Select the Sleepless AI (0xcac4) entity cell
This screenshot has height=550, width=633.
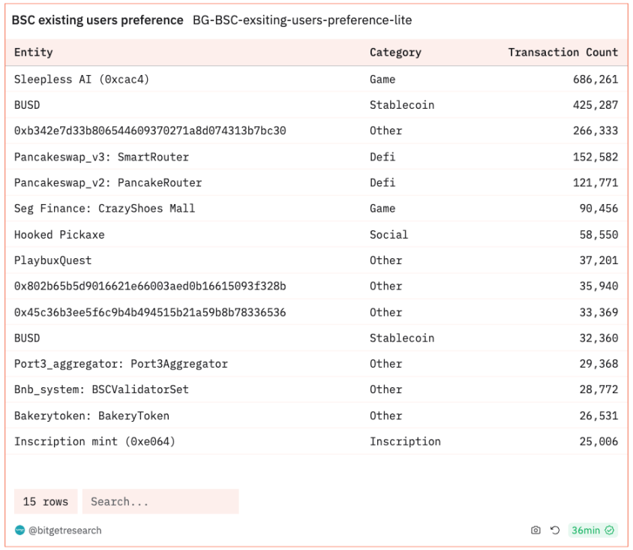[x=82, y=79]
